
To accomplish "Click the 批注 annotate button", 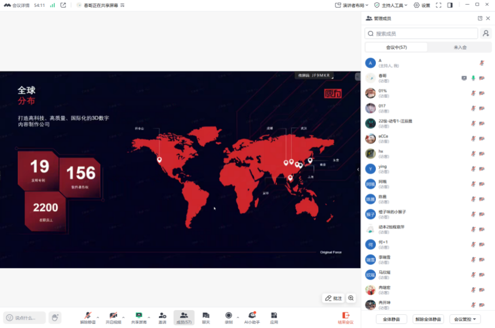I will pyautogui.click(x=333, y=298).
